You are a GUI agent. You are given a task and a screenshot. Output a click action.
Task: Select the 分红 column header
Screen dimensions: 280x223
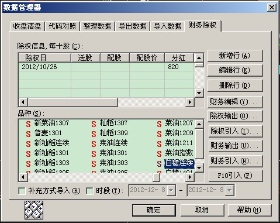click(x=179, y=58)
